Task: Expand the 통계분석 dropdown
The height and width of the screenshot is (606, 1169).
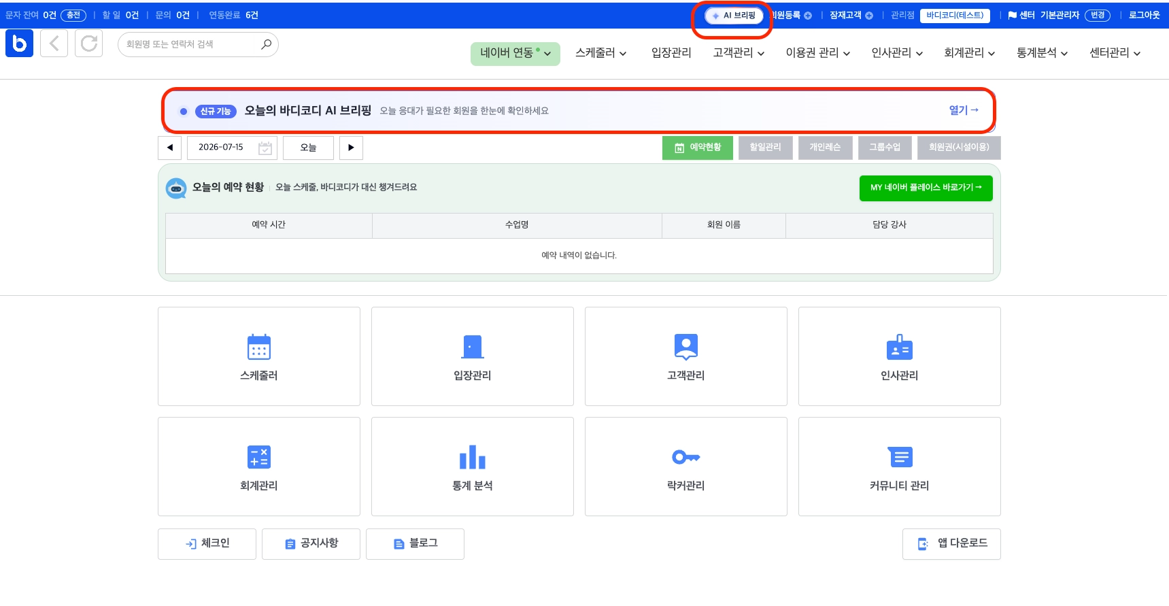Action: [x=1042, y=53]
